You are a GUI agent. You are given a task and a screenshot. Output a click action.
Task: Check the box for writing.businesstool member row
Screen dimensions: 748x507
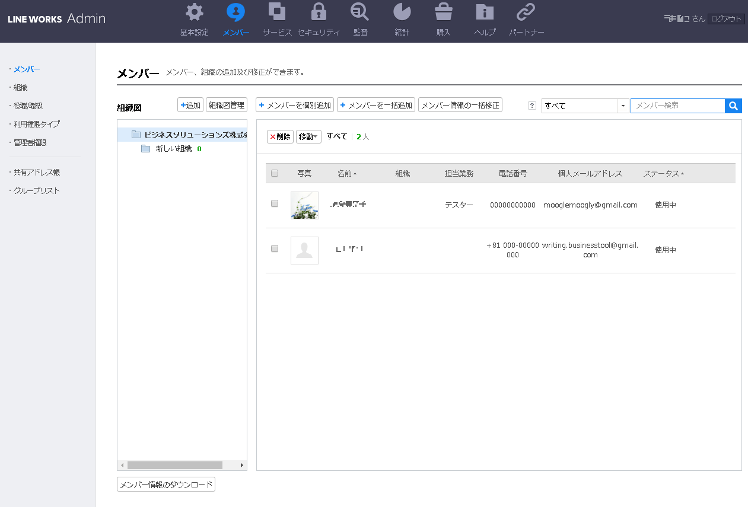(275, 249)
